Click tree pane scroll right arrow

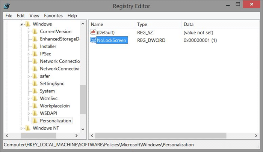77,136
